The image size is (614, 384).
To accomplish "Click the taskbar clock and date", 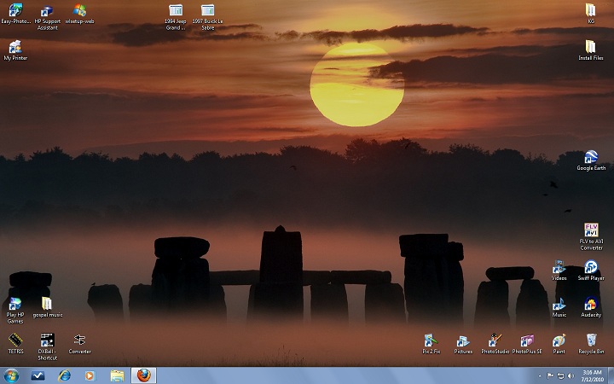I will pyautogui.click(x=592, y=375).
